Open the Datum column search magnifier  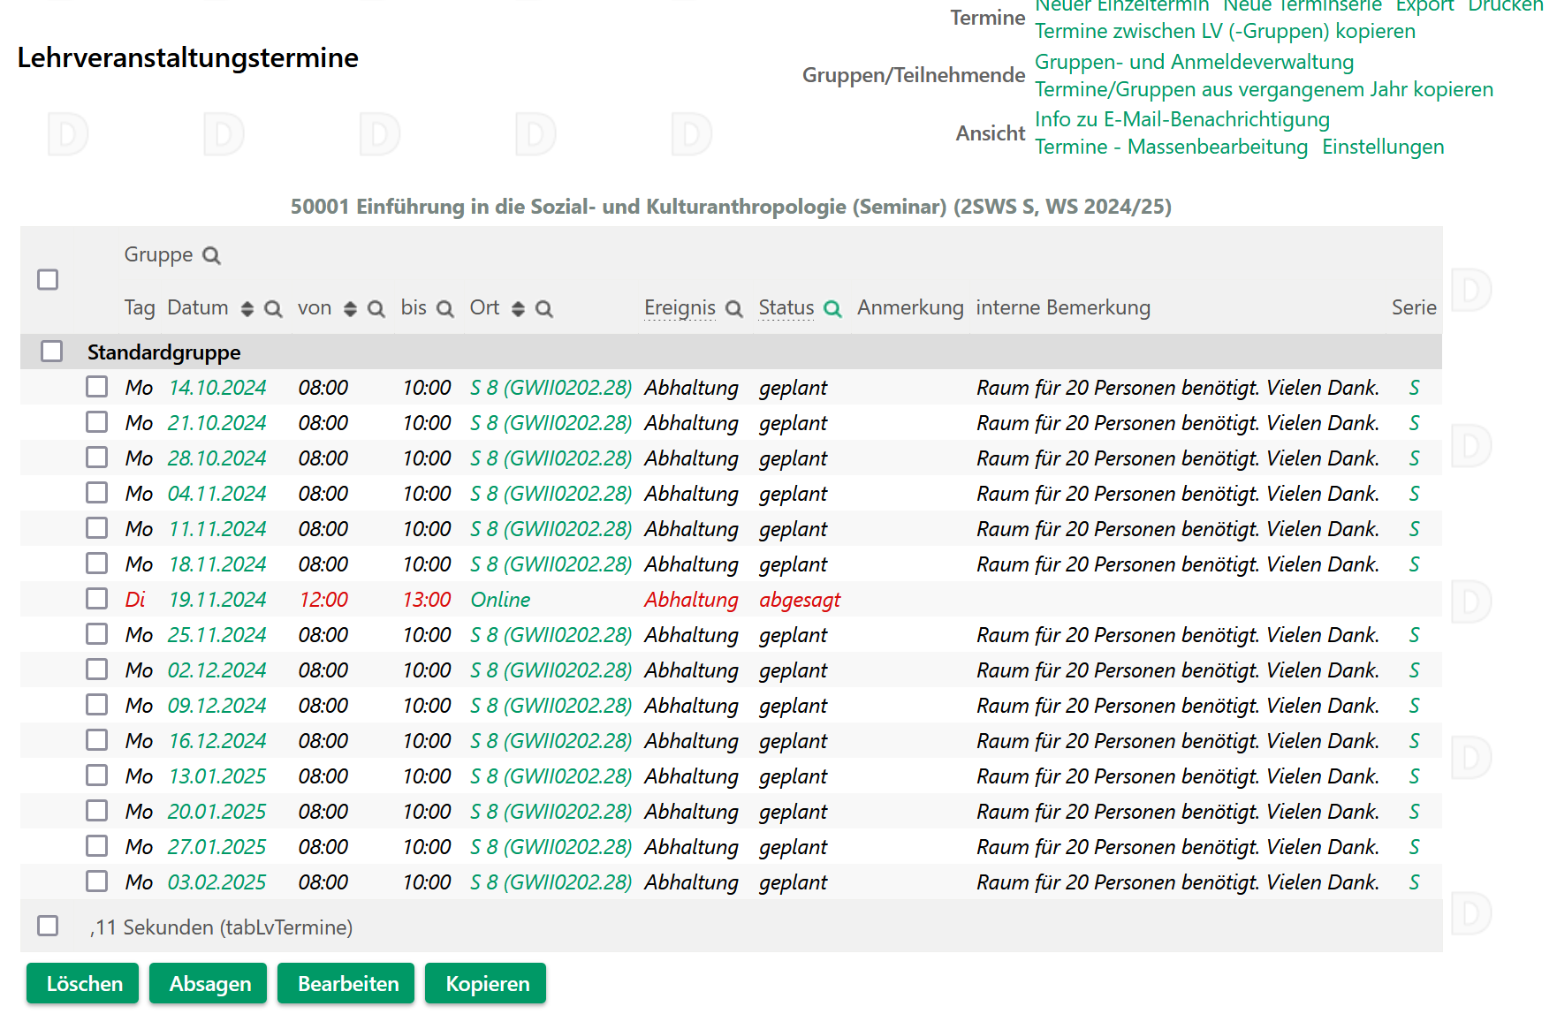[x=273, y=308]
